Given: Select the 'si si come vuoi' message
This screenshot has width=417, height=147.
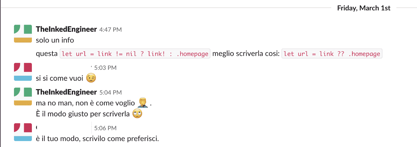Looking at the screenshot, I should 60,78.
